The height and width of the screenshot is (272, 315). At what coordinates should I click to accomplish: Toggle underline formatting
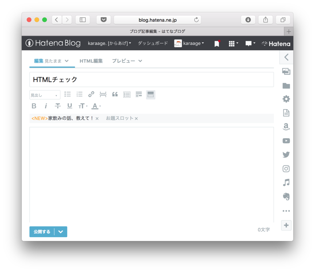[70, 106]
